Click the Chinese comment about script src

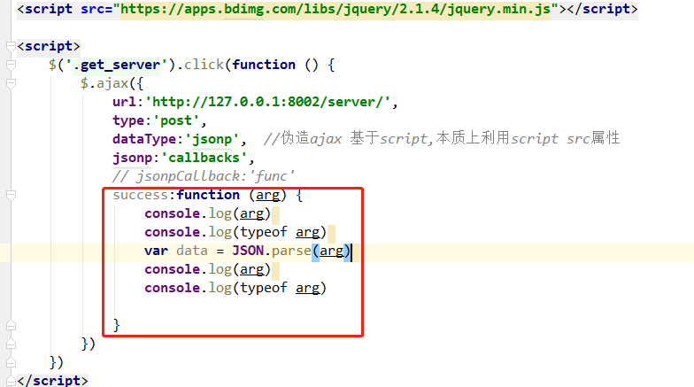tap(442, 139)
